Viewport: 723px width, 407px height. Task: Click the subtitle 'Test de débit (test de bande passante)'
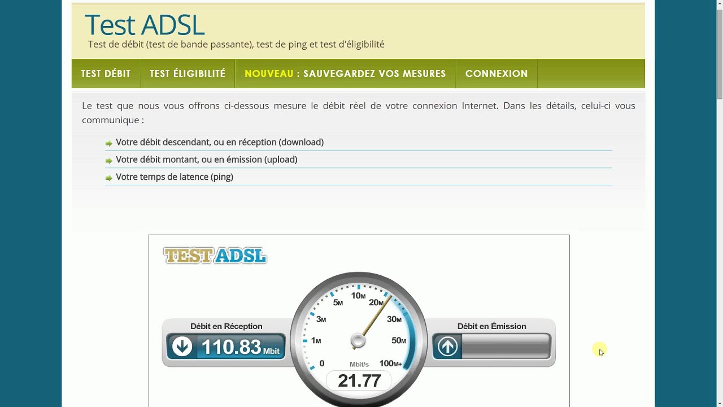tap(171, 44)
